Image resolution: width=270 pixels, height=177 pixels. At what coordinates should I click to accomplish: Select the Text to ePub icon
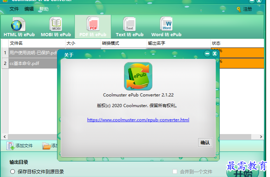point(130,24)
